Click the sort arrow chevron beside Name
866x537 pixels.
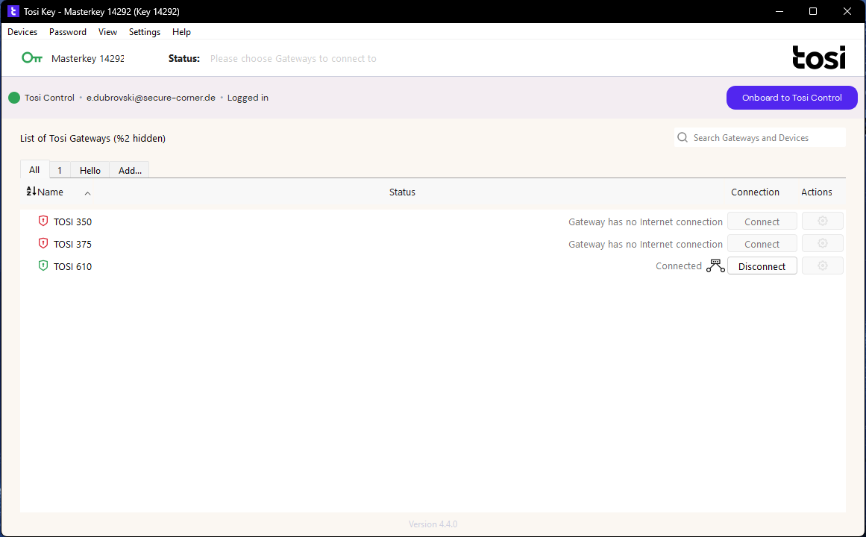point(87,193)
